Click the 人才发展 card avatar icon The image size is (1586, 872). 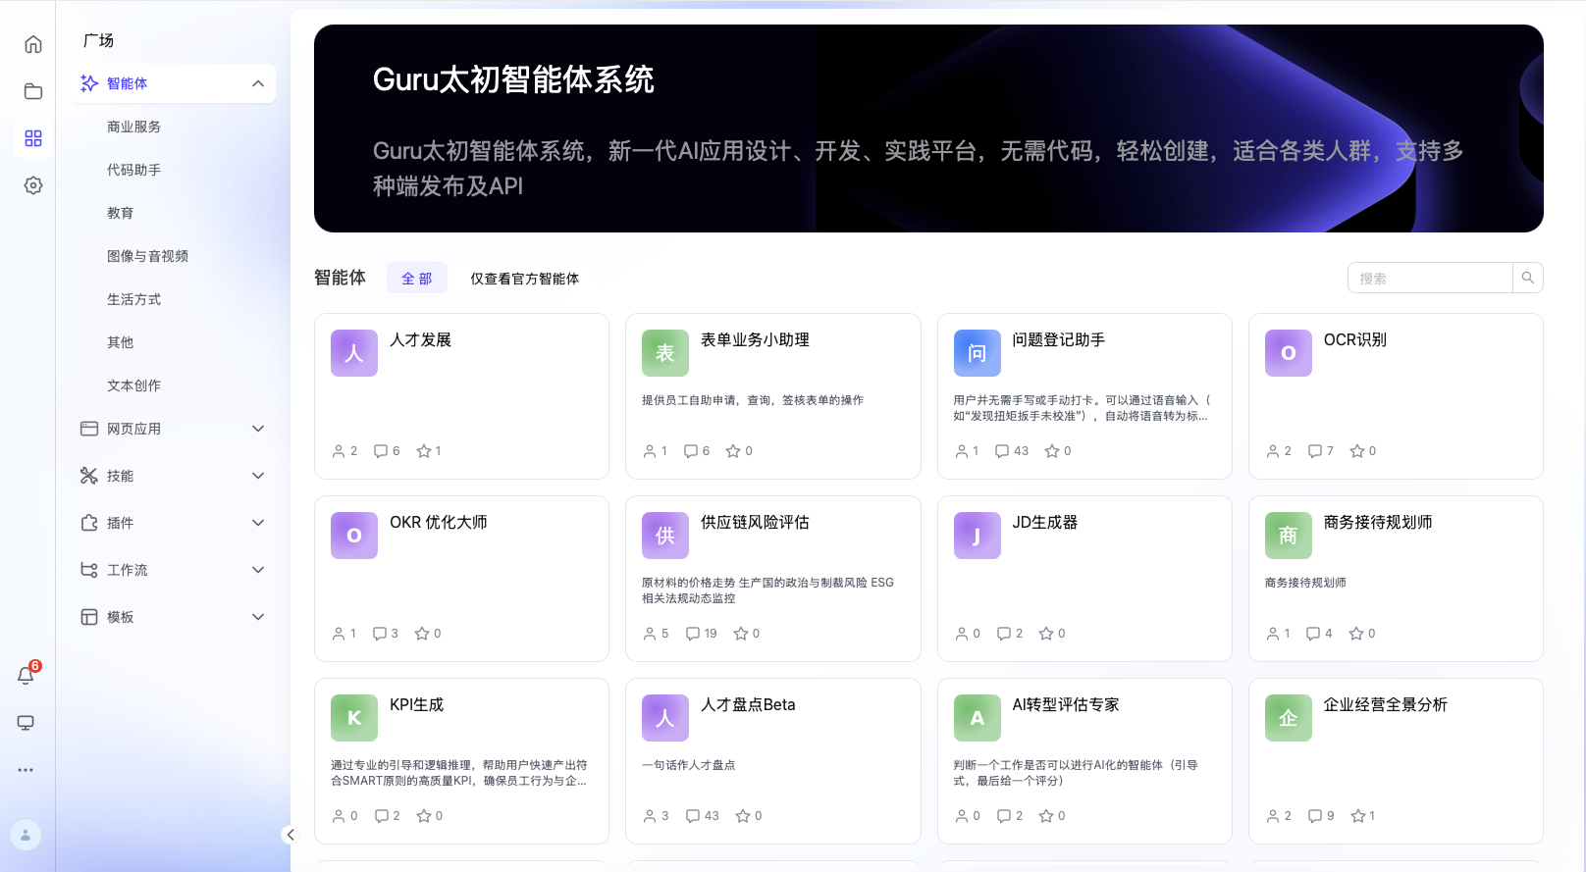point(354,353)
